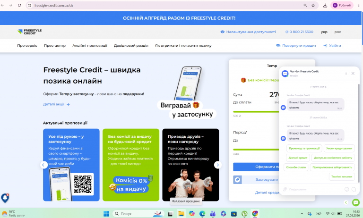
Task: Open the Усе під рукою – у застосунку card
Action: [x=71, y=165]
